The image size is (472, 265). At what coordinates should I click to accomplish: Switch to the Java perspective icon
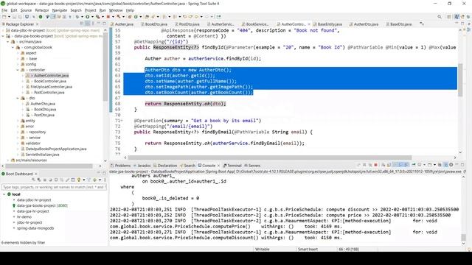click(x=457, y=17)
